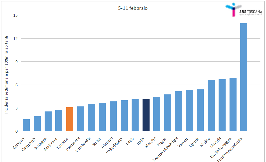Select the 'Italia' axis label
The width and height of the screenshot is (266, 162).
point(141,141)
